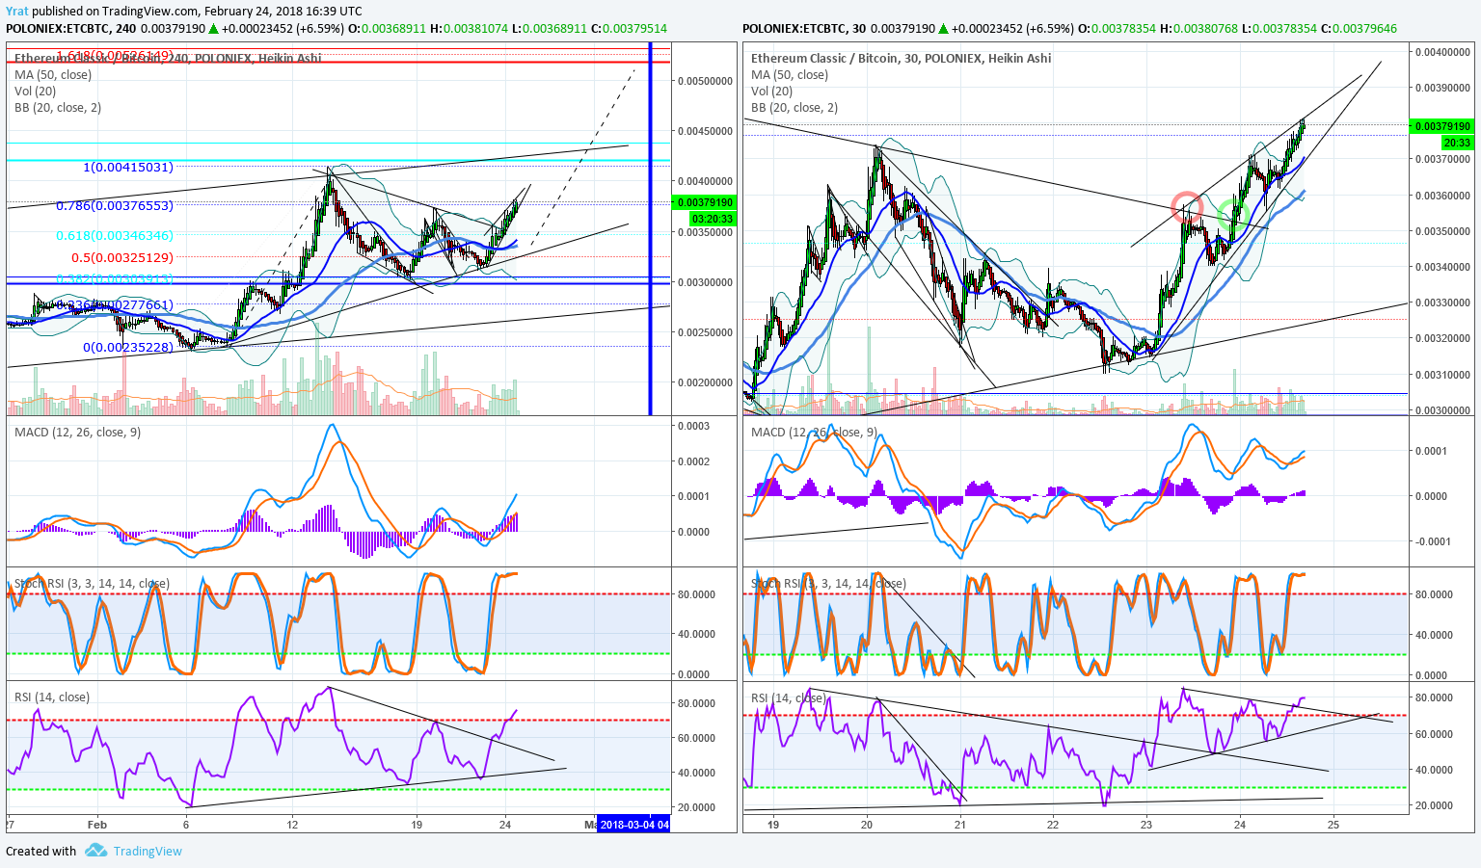Click the 0.00450000 price axis label
Image resolution: width=1481 pixels, height=868 pixels.
(705, 131)
